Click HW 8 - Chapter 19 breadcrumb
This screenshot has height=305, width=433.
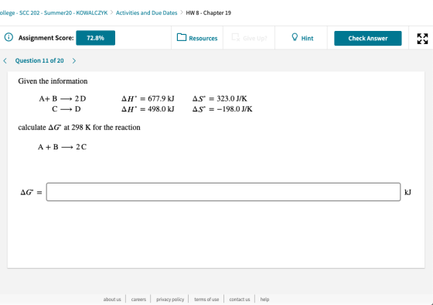pyautogui.click(x=209, y=12)
